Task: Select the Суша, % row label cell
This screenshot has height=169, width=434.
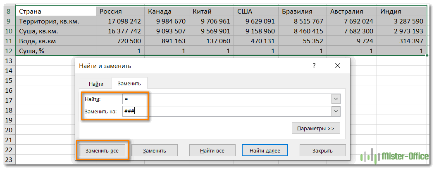Action: (x=56, y=51)
